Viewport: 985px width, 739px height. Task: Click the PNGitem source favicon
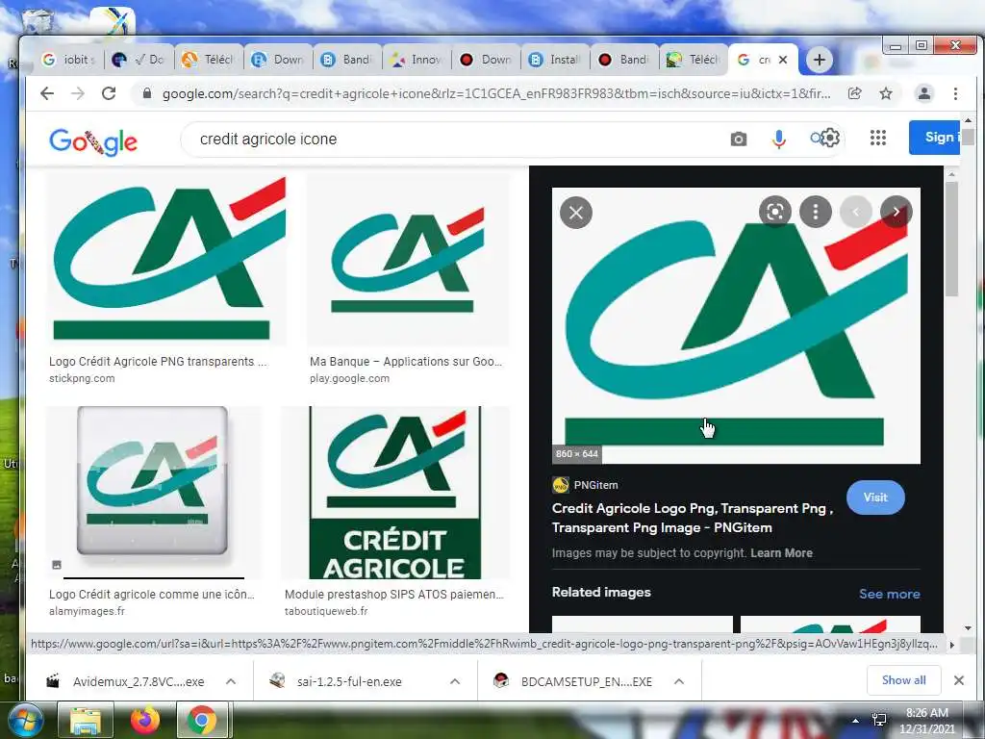point(561,485)
